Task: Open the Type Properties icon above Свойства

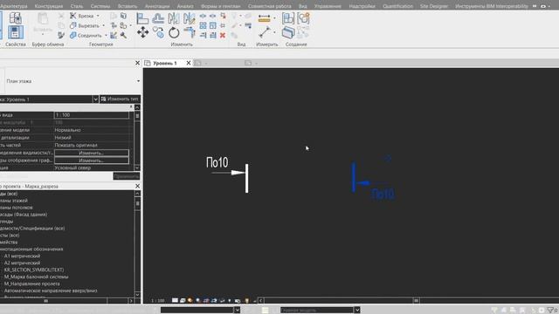Action: click(x=16, y=17)
